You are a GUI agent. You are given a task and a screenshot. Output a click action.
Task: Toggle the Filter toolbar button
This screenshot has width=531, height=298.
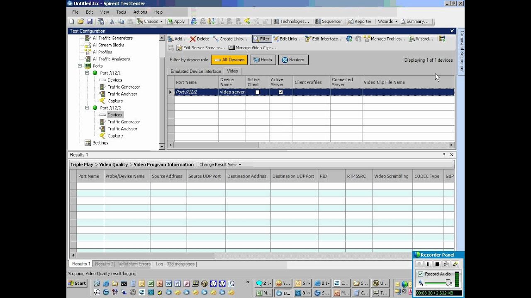(262, 39)
